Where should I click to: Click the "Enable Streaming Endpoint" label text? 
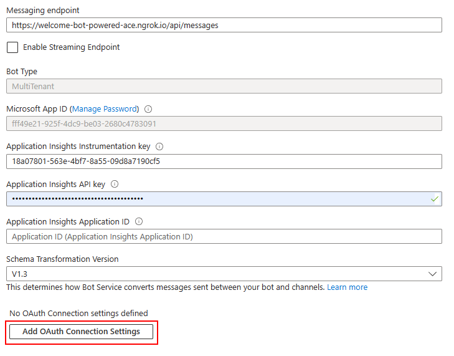tap(71, 47)
